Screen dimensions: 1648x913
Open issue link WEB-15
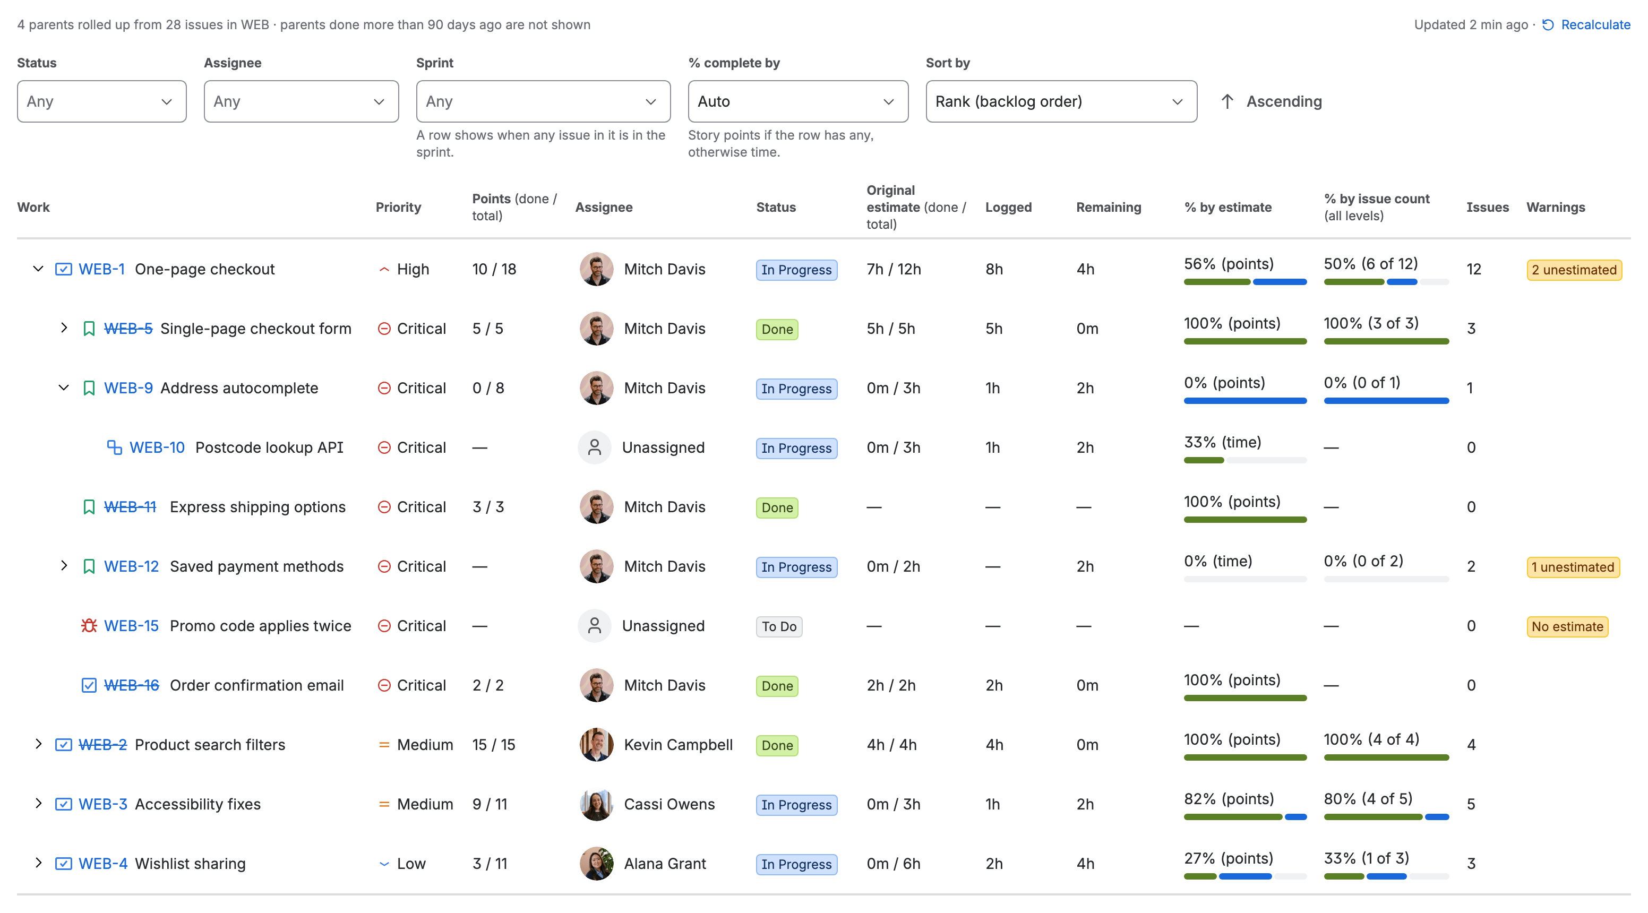(x=131, y=626)
